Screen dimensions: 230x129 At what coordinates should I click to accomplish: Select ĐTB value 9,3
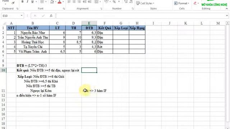[89, 37]
